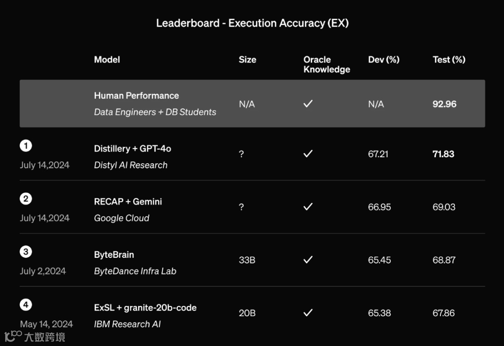Open the ExSL + granite-20b-code entry
Viewport: 504px width, 346px height.
(145, 308)
